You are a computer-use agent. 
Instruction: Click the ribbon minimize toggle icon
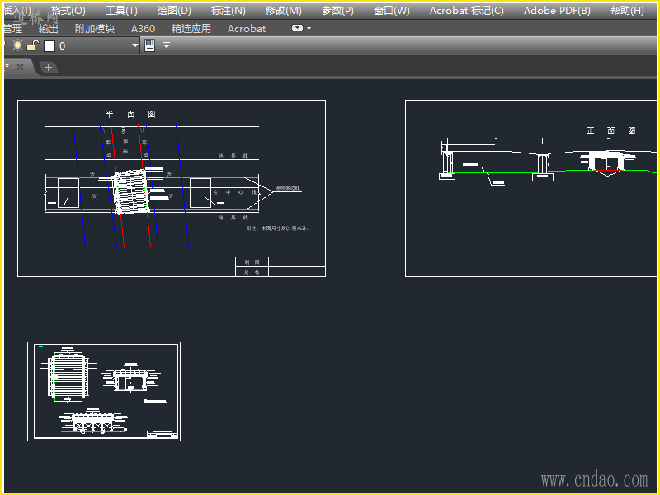point(297,28)
